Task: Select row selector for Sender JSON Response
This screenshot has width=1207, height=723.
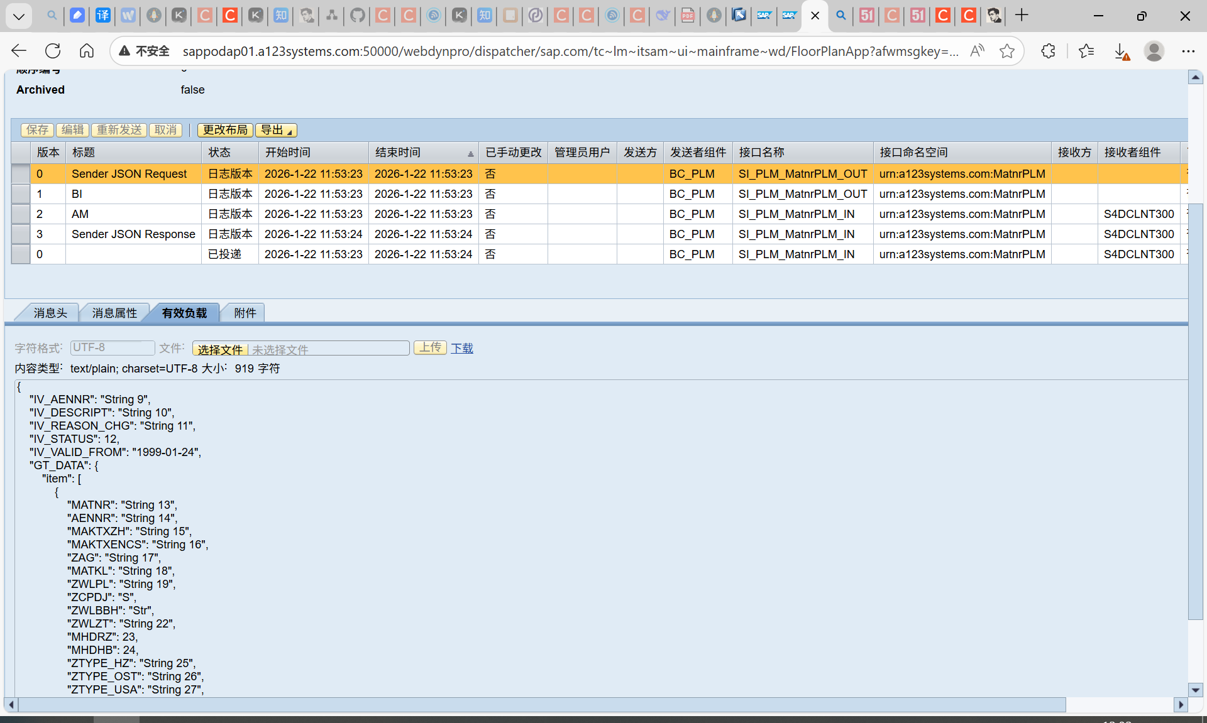Action: pos(21,234)
